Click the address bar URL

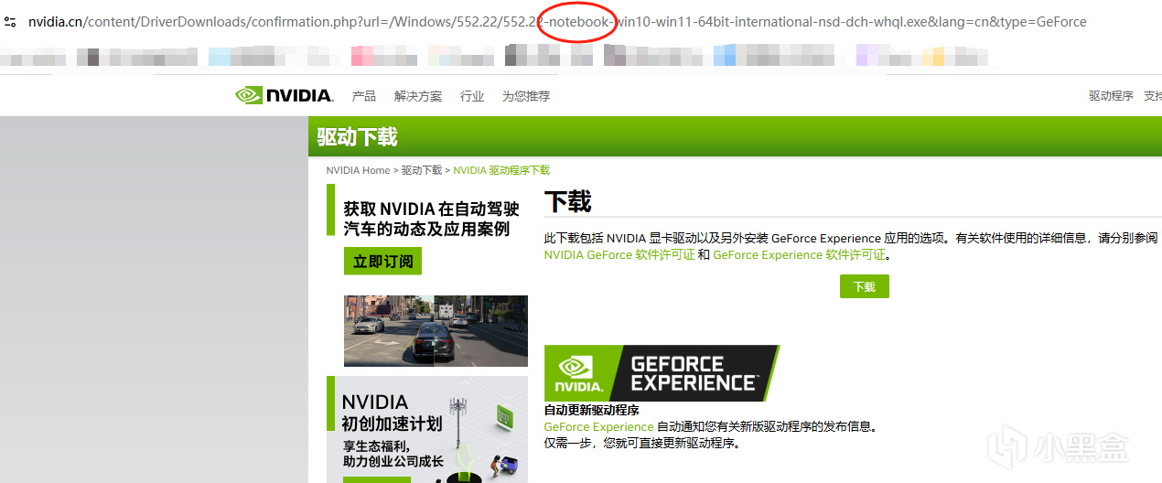(x=557, y=21)
